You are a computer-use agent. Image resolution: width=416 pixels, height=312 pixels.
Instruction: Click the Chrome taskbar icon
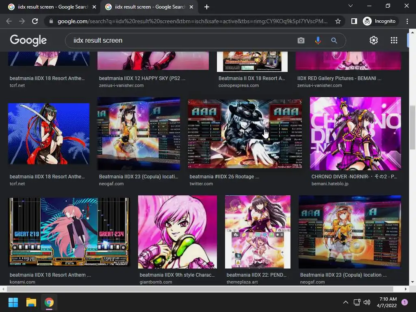[x=49, y=302]
